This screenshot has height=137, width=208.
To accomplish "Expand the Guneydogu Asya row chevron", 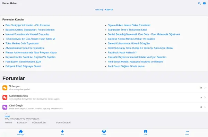I will coord(205,97).
